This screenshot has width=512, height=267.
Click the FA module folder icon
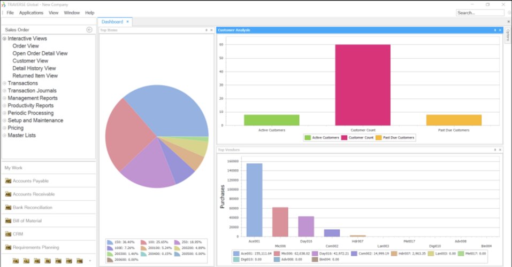tap(16, 261)
